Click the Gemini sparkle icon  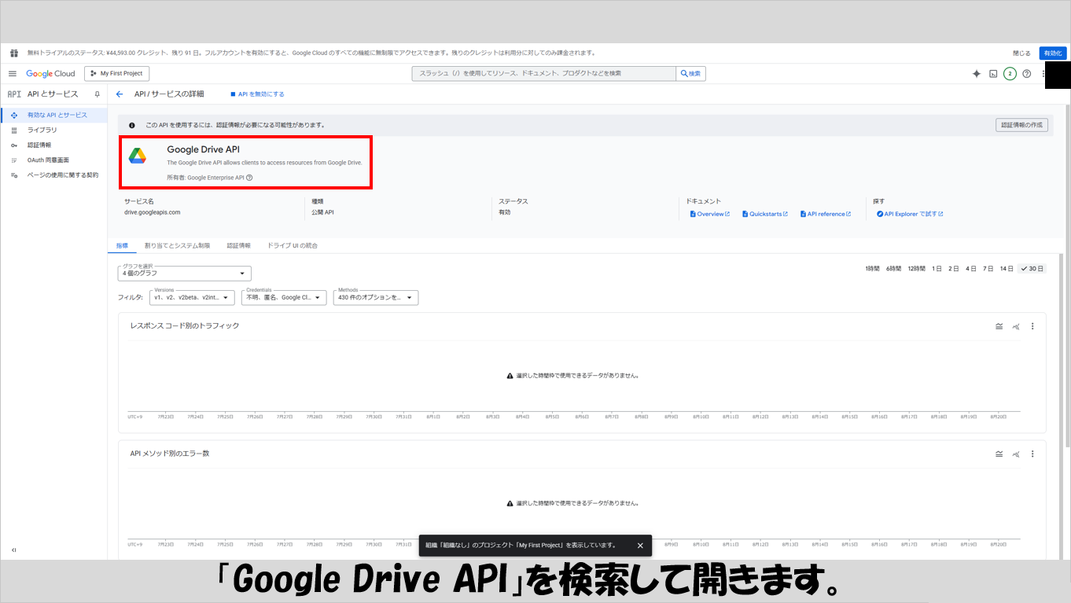tap(976, 73)
